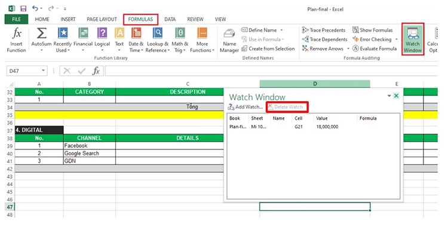Open More Functions icon
This screenshot has height=226, width=448.
click(x=202, y=33)
